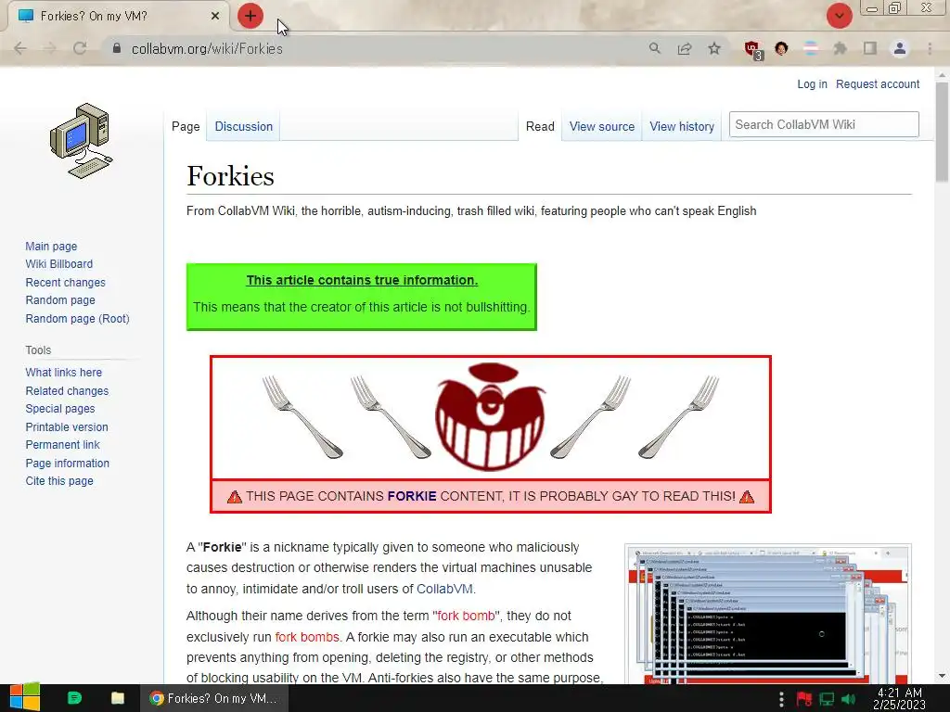The image size is (950, 712).
Task: Open the green chat app on taskbar
Action: tap(74, 698)
